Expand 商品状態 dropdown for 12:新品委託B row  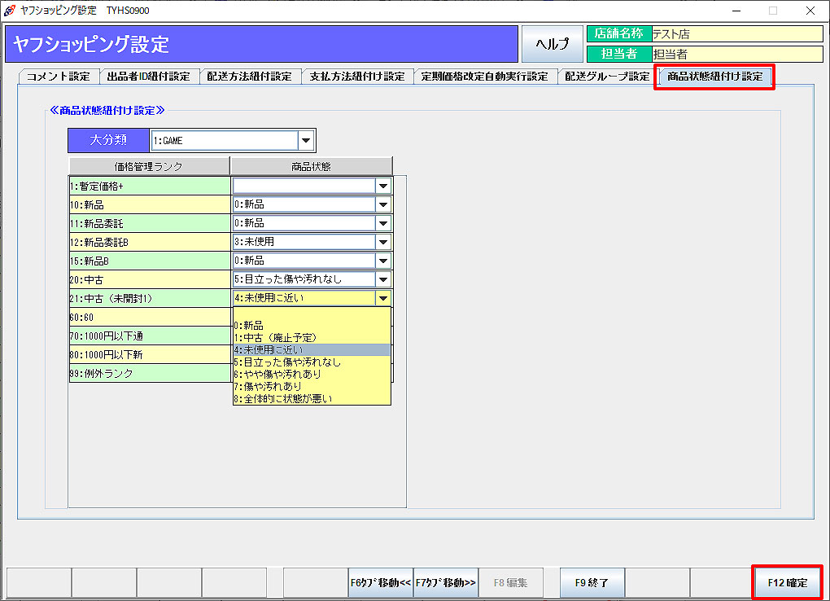tap(383, 242)
